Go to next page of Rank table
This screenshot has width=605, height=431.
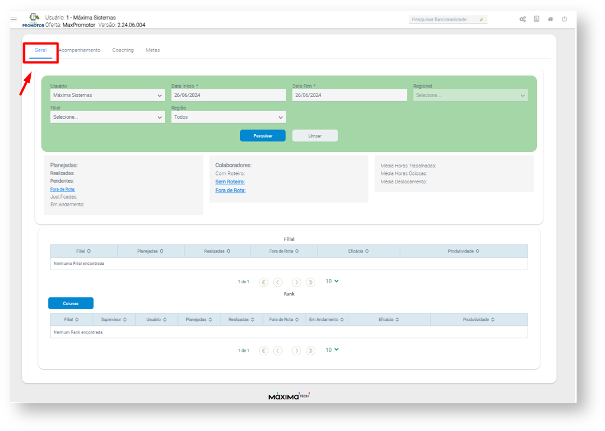[297, 351]
